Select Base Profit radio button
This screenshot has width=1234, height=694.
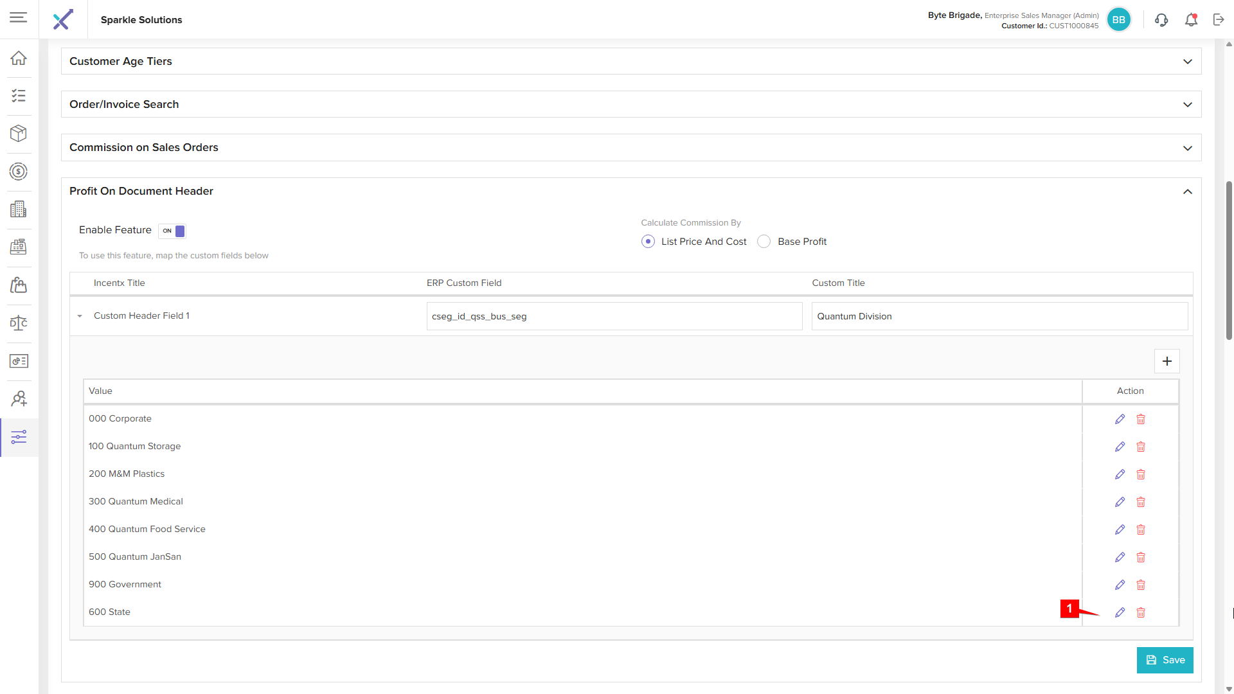pos(764,242)
